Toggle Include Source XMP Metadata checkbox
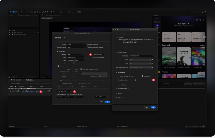The width and height of the screenshot is (215, 138). point(88,47)
